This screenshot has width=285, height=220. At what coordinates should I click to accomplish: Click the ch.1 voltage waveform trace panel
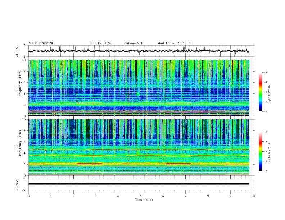click(141, 51)
